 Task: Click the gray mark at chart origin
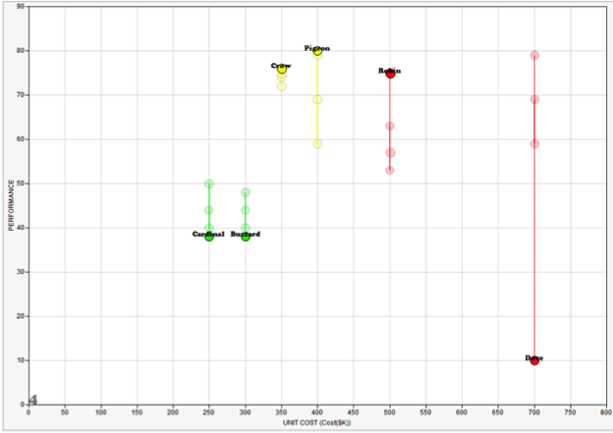point(32,401)
